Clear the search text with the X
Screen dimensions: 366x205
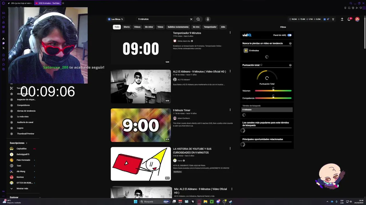(x=191, y=19)
